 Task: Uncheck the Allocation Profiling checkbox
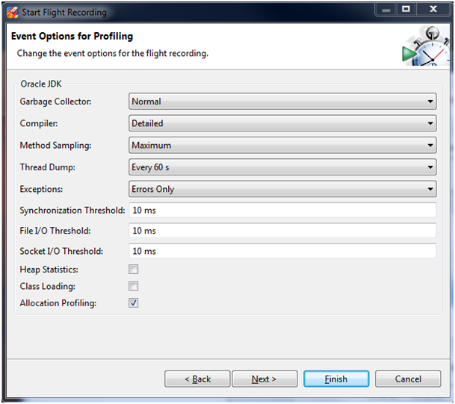(134, 302)
